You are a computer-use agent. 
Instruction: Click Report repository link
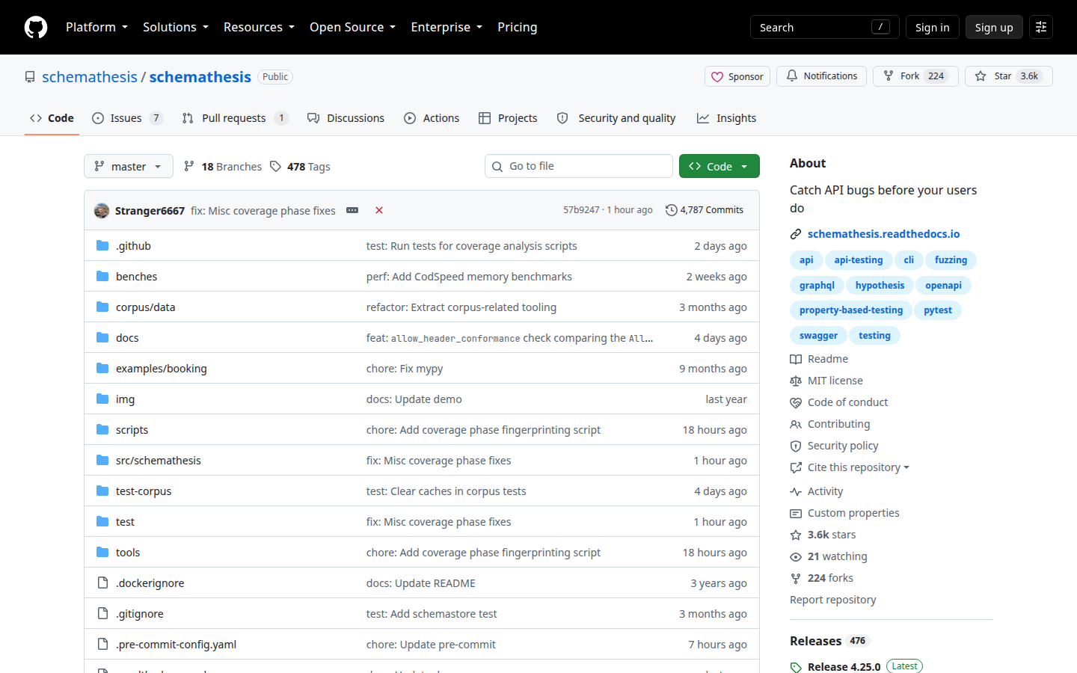coord(832,600)
